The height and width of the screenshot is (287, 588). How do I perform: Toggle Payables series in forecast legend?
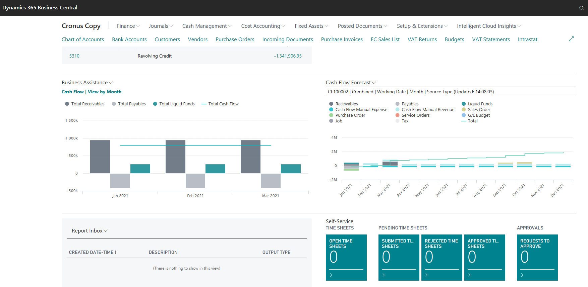tap(407, 104)
